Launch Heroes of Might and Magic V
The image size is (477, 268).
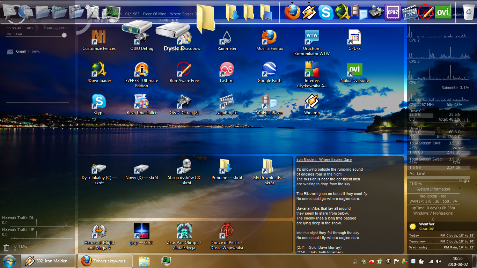pyautogui.click(x=99, y=237)
